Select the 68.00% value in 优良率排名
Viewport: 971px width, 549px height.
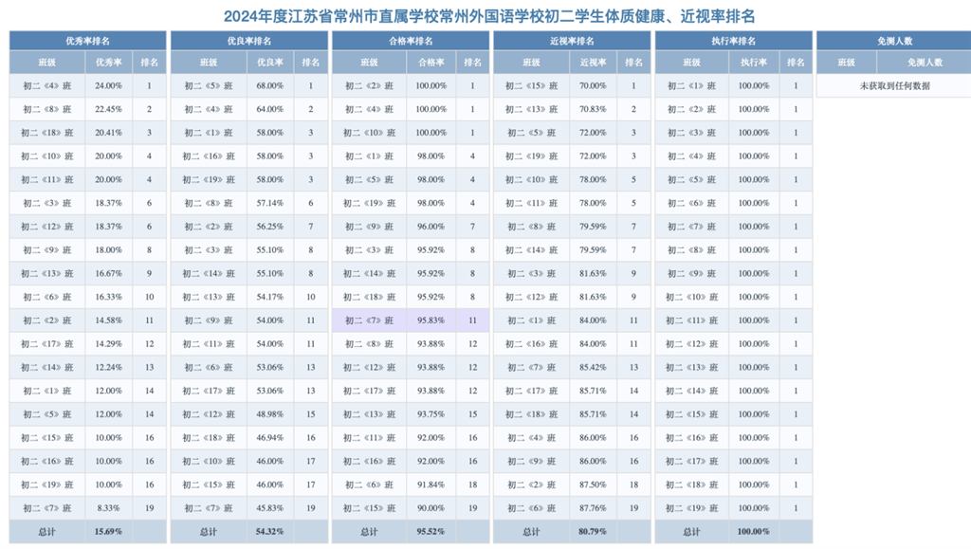pos(269,85)
